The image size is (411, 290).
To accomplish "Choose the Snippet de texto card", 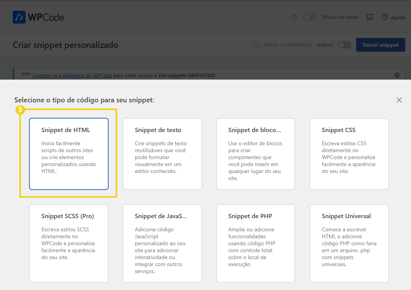I will coord(162,154).
